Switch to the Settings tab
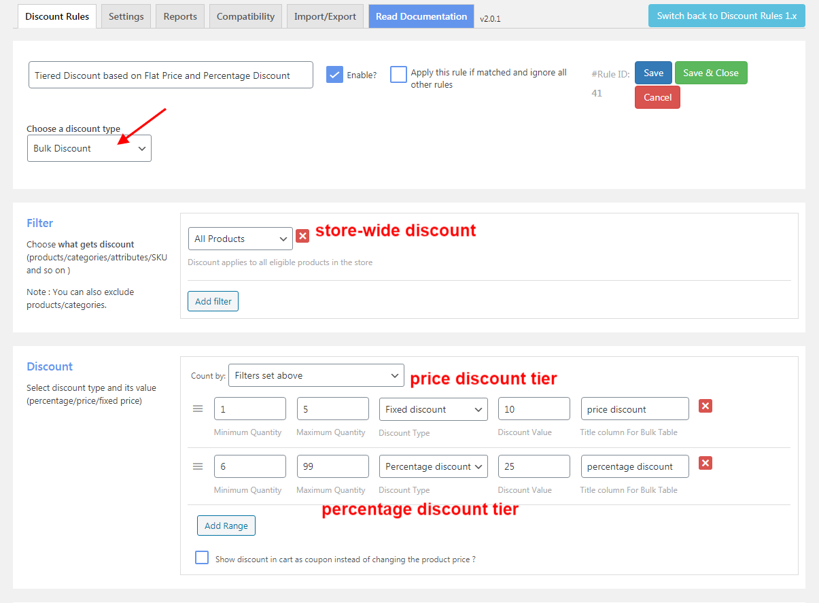The image size is (819, 603). click(125, 16)
